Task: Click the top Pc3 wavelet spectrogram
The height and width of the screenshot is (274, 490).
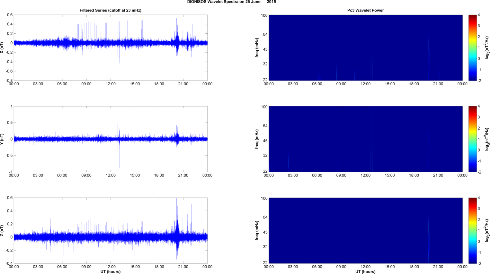Action: click(365, 48)
